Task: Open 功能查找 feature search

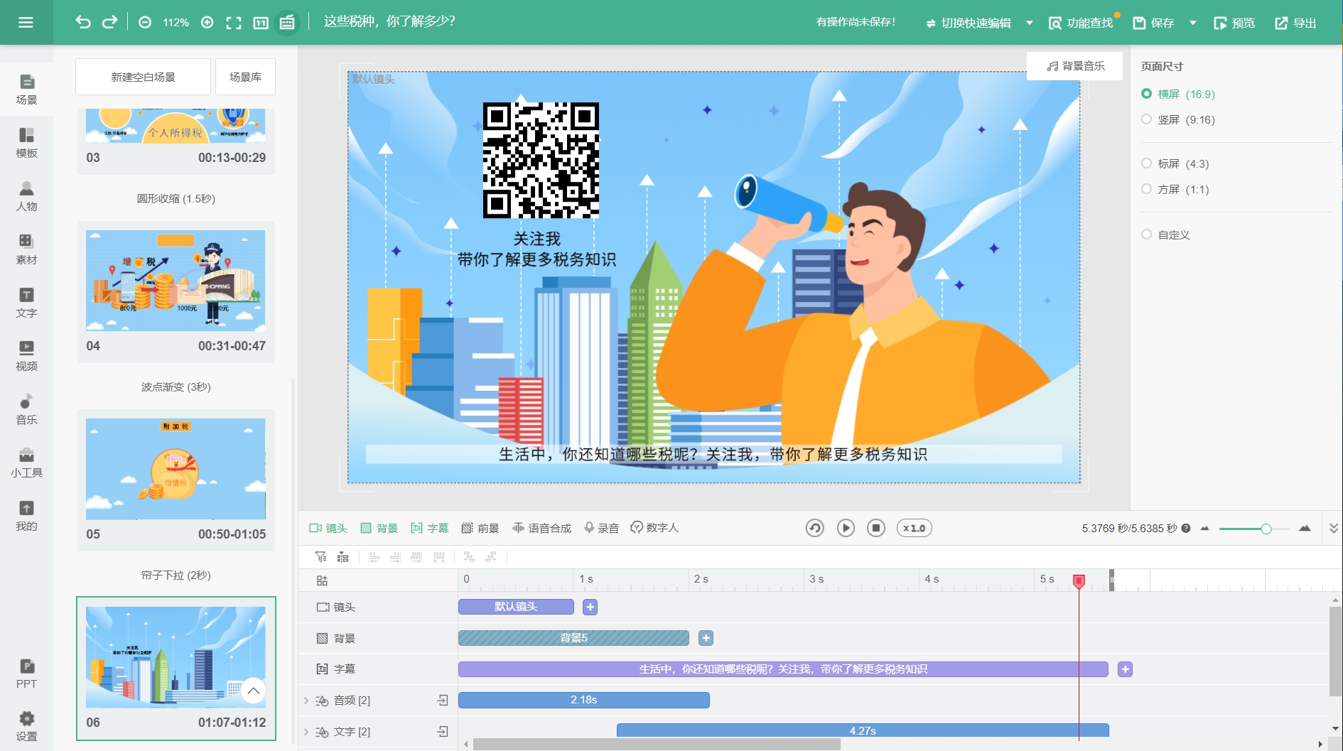Action: (1081, 23)
